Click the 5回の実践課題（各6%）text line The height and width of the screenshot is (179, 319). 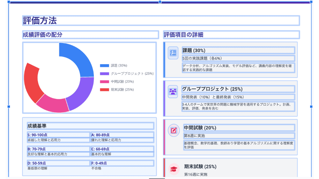click(x=238, y=58)
